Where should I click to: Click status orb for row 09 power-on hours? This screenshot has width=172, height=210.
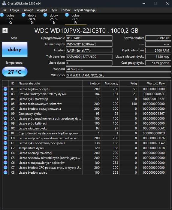click(5, 114)
